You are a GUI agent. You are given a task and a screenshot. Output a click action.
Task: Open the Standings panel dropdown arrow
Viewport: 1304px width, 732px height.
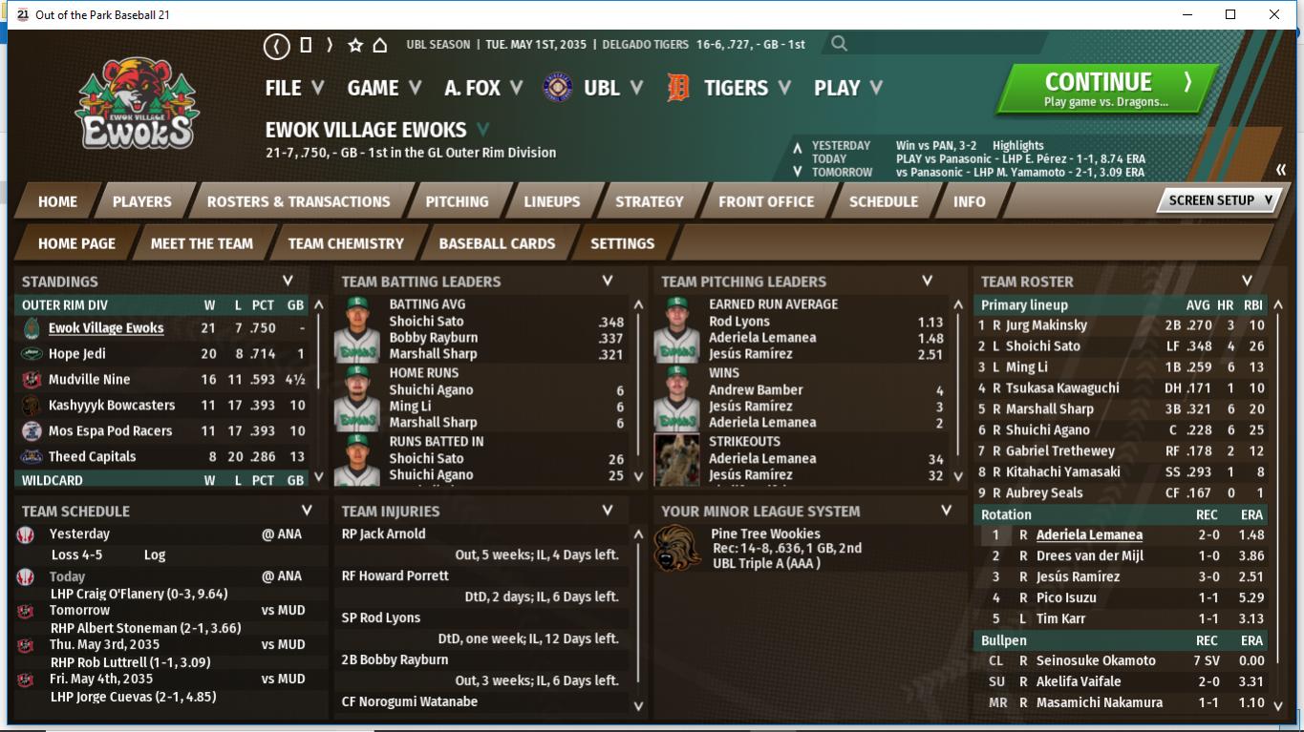tap(288, 281)
